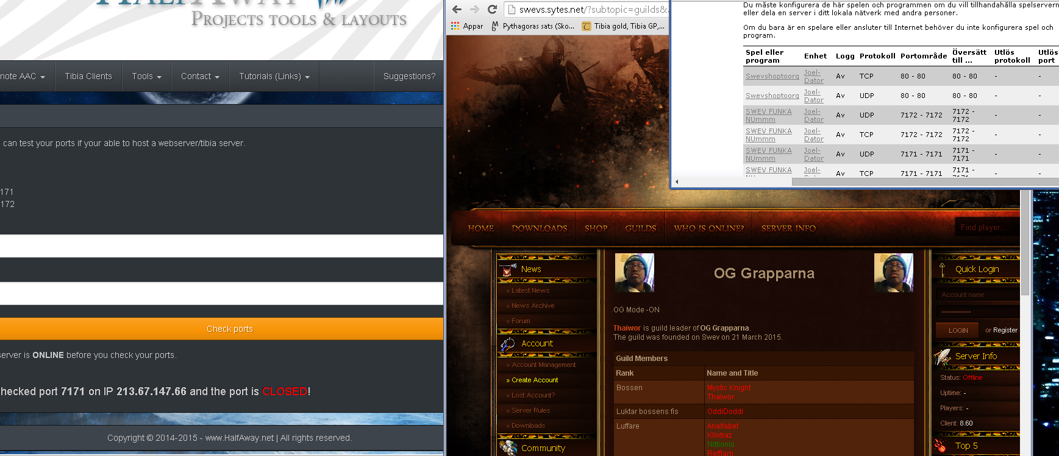Reload the swevs.sytes.net page
Viewport: 1059px width, 456px height.
(493, 9)
